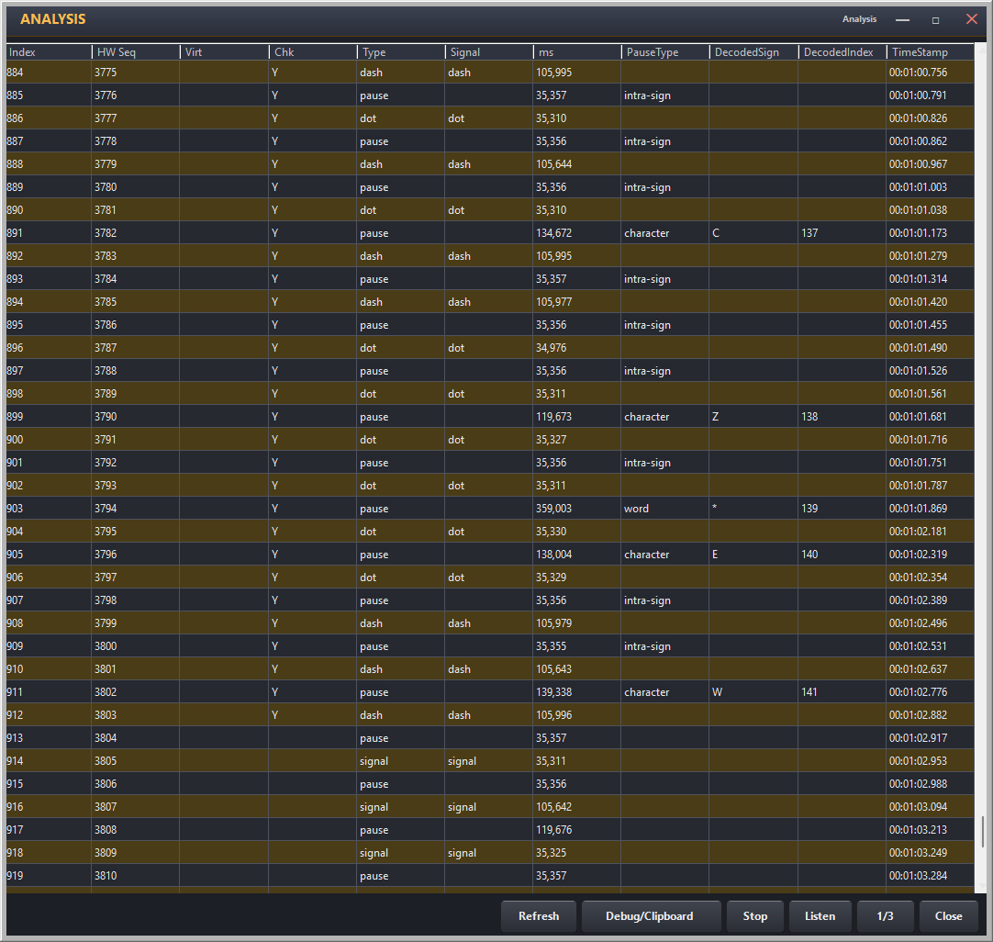Click the 'word' pause type cell
Viewport: 993px width, 942px height.
(x=665, y=509)
